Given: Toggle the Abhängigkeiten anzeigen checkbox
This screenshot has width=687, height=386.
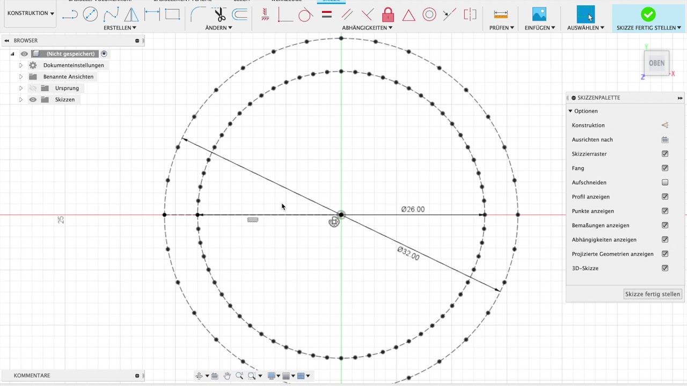Looking at the screenshot, I should pyautogui.click(x=665, y=240).
